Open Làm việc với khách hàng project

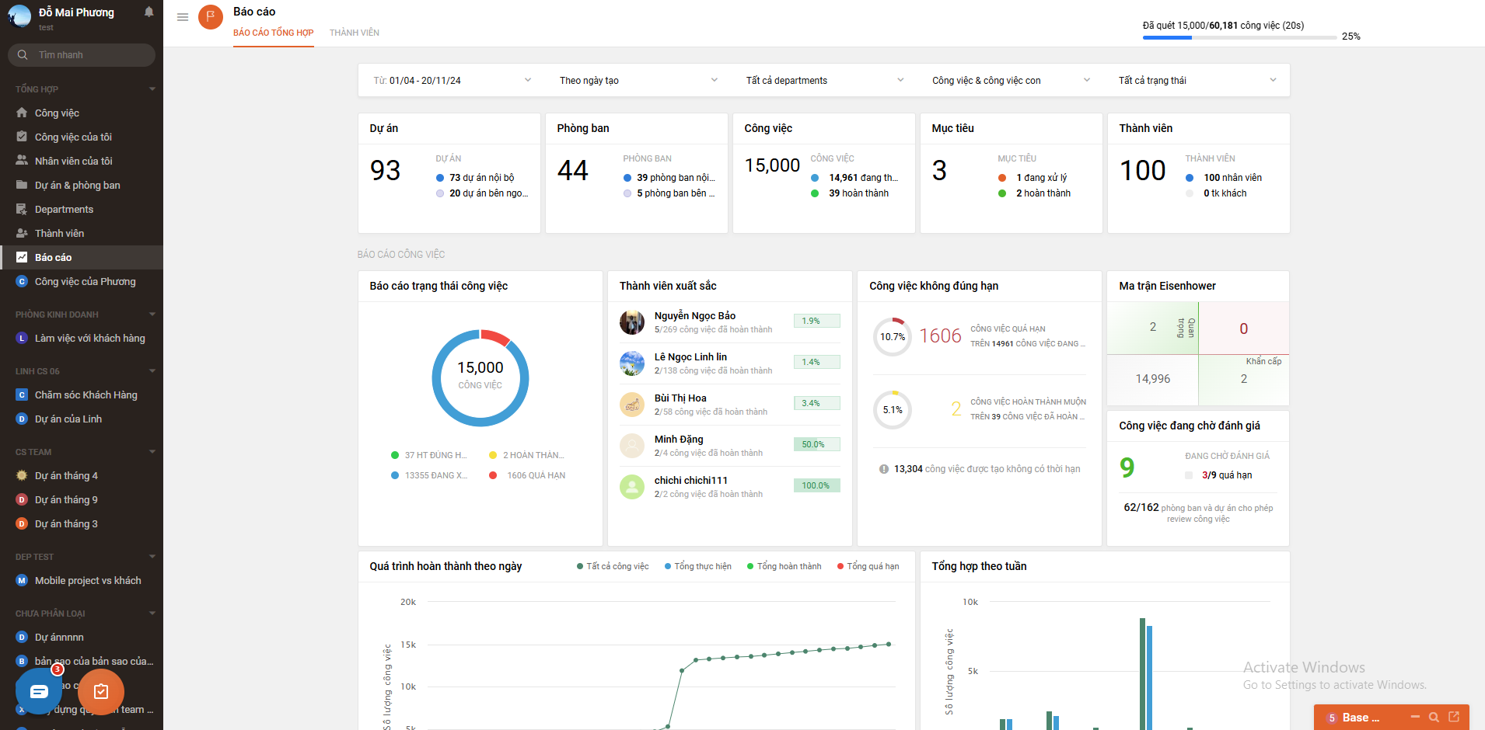82,338
